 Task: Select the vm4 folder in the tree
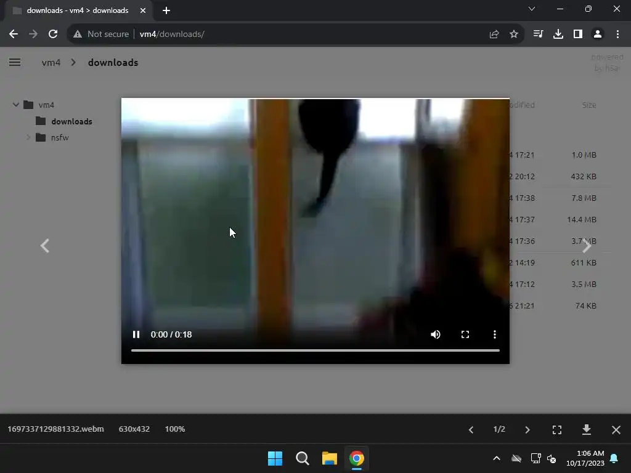(46, 105)
